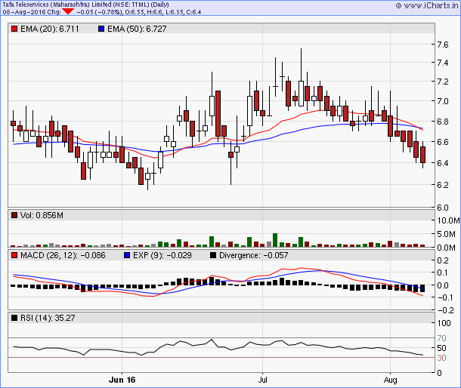Click the -0.2 MACD axis label
Screen dimensions: 461x388
click(x=445, y=309)
